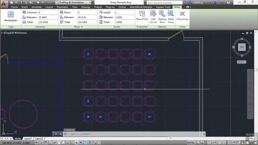Viewport: 258px width, 145px height.
Task: Click the Columns count field showing 6
Action: [x=48, y=12]
